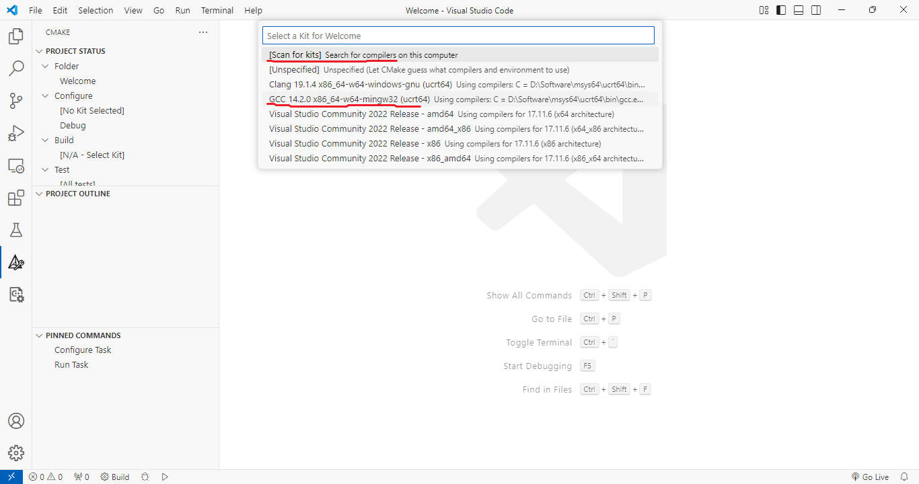Open the Explorer view in activity bar
919x484 pixels.
click(x=16, y=36)
